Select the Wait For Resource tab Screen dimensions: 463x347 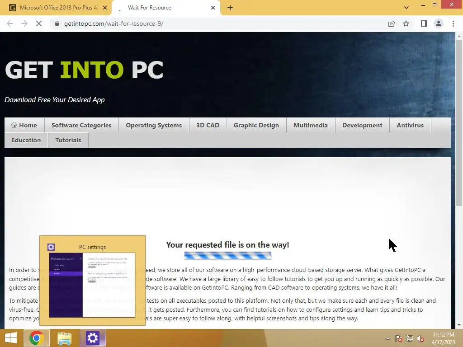(165, 8)
